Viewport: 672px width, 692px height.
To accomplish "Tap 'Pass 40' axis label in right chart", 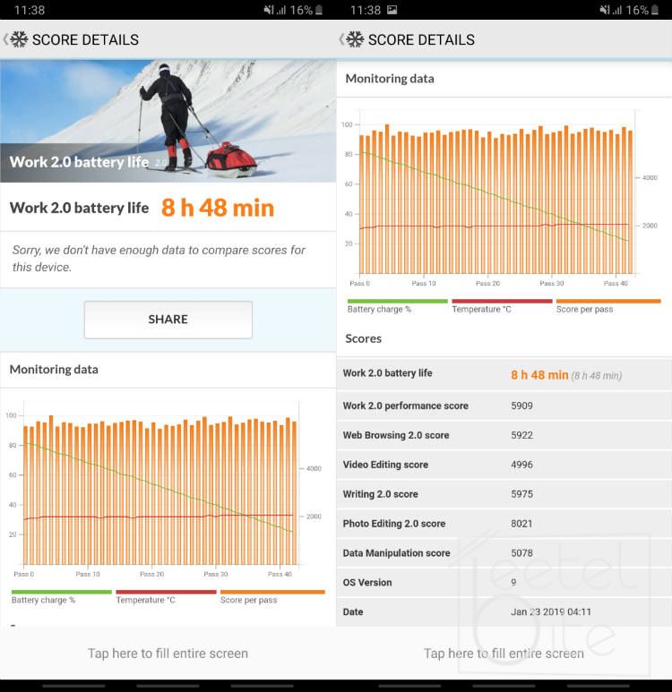I will pyautogui.click(x=616, y=283).
